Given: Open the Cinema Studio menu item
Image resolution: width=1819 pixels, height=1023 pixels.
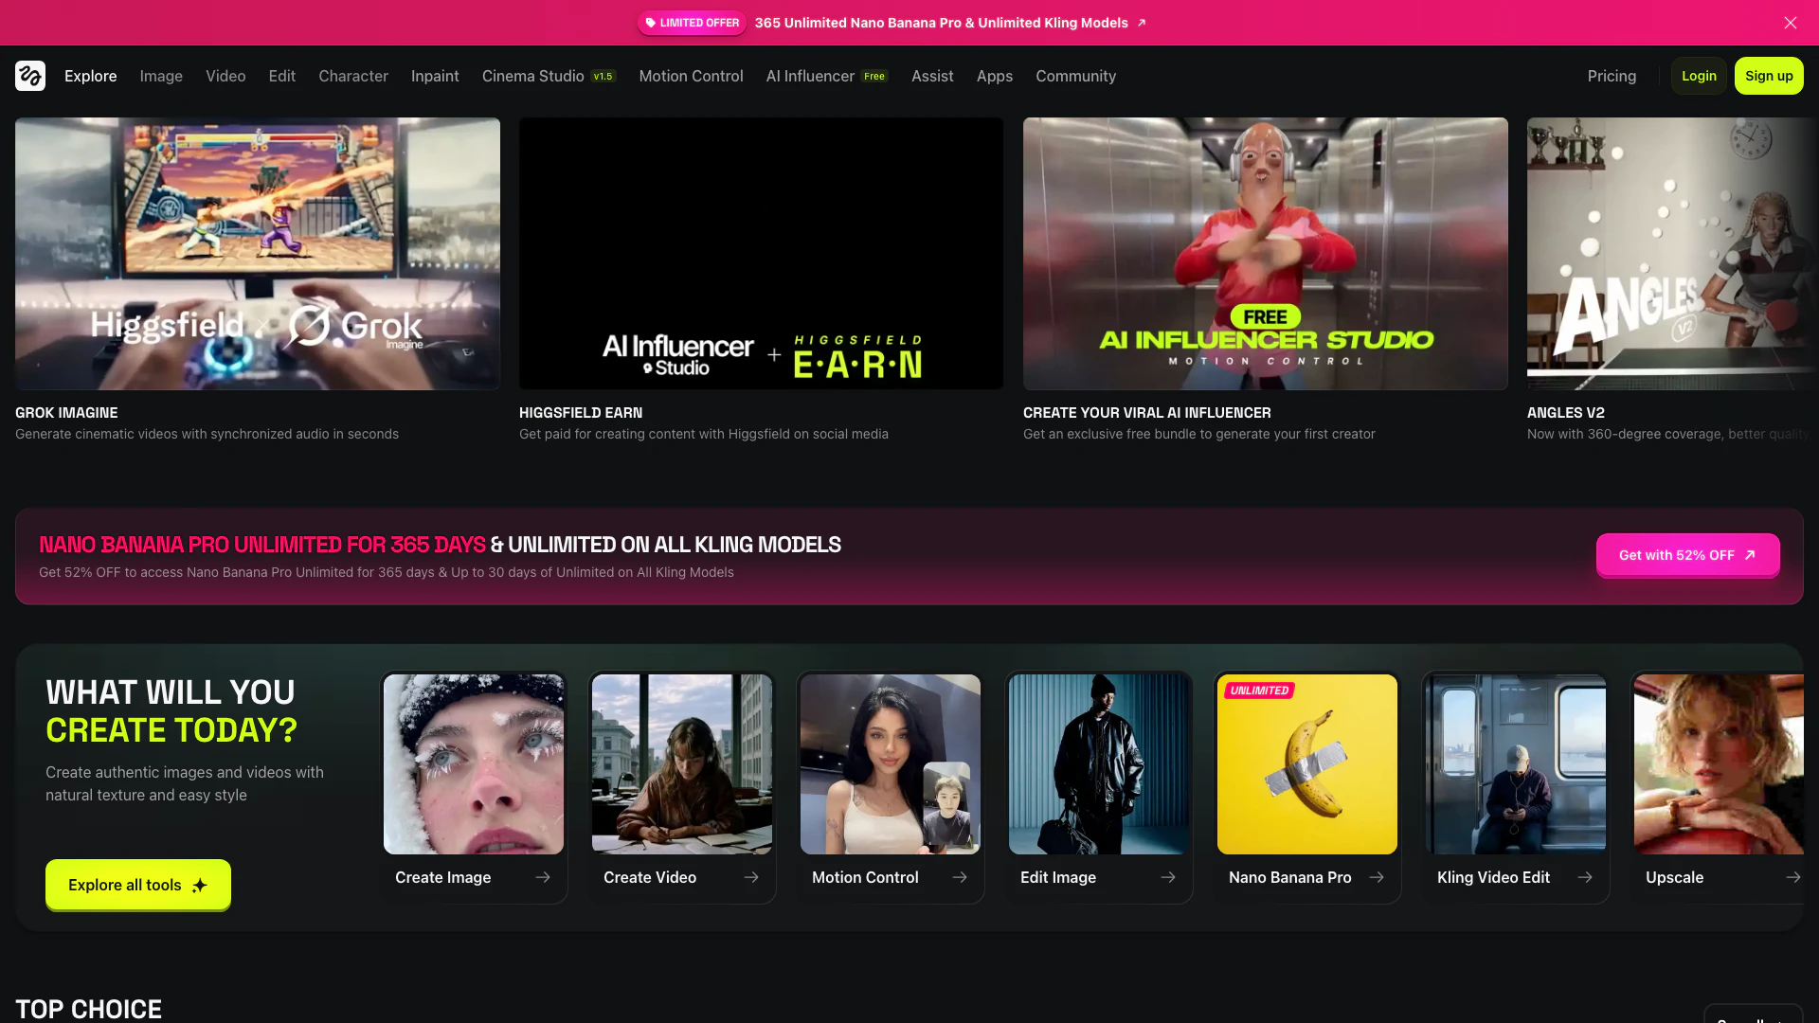Looking at the screenshot, I should tap(533, 76).
